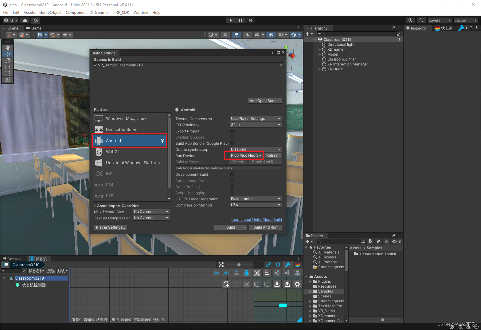Viewport: 481px width, 330px height.
Task: Click the forward arrow in state machine panel
Action: pyautogui.click(x=226, y=273)
